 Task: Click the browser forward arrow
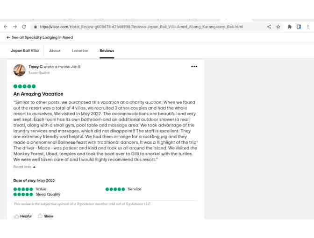click(x=15, y=27)
